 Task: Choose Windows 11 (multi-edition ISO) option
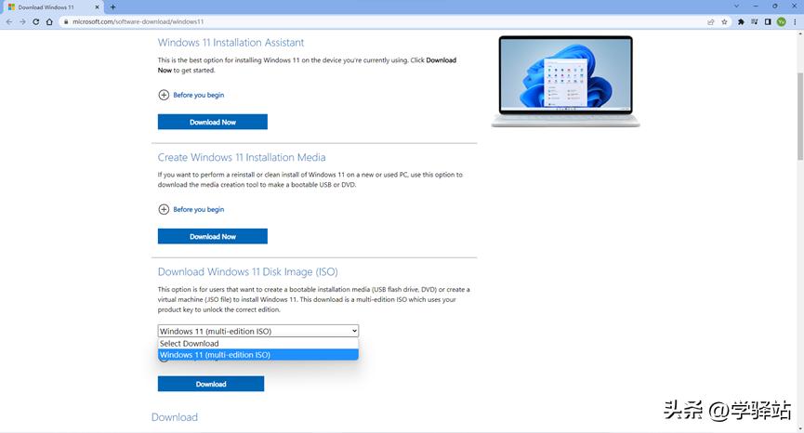[x=257, y=355]
